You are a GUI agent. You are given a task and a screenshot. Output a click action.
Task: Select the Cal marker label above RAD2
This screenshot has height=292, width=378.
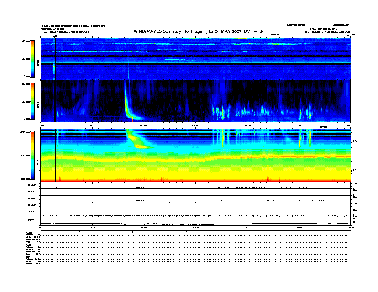coord(55,36)
